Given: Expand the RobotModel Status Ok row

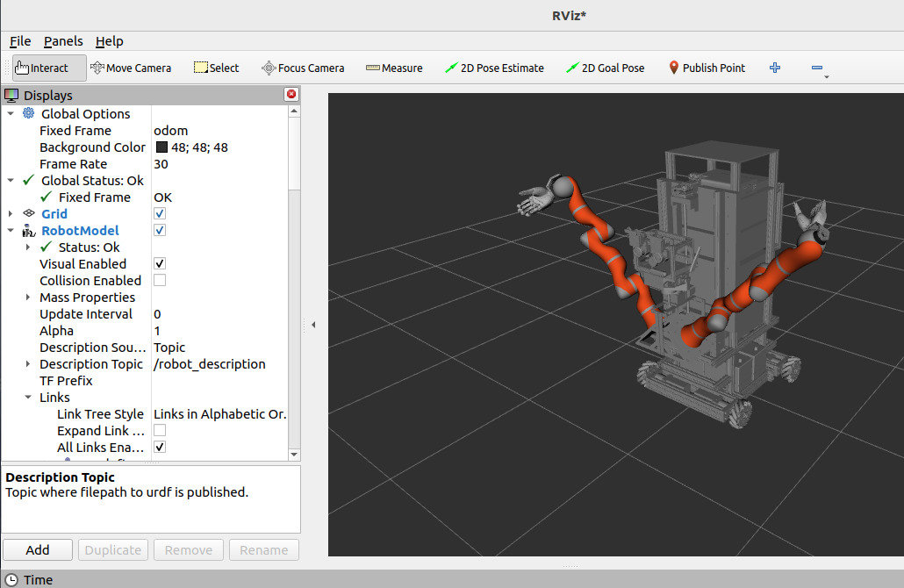Looking at the screenshot, I should [28, 247].
